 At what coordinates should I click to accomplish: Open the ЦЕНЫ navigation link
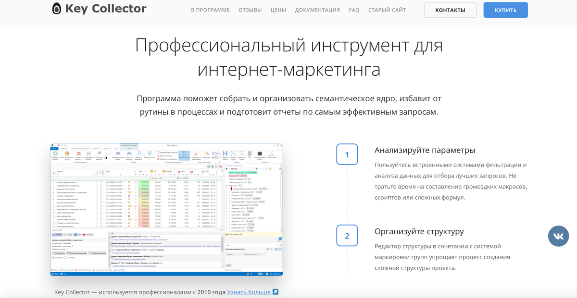point(278,10)
